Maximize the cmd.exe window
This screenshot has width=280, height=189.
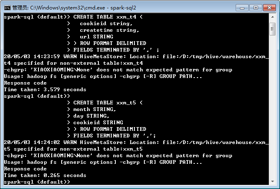coord(256,8)
